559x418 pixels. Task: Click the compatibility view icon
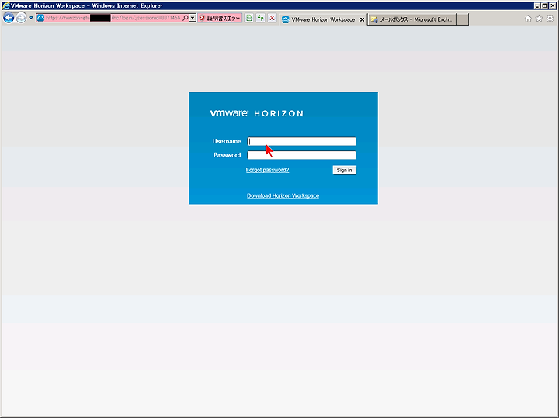[249, 18]
